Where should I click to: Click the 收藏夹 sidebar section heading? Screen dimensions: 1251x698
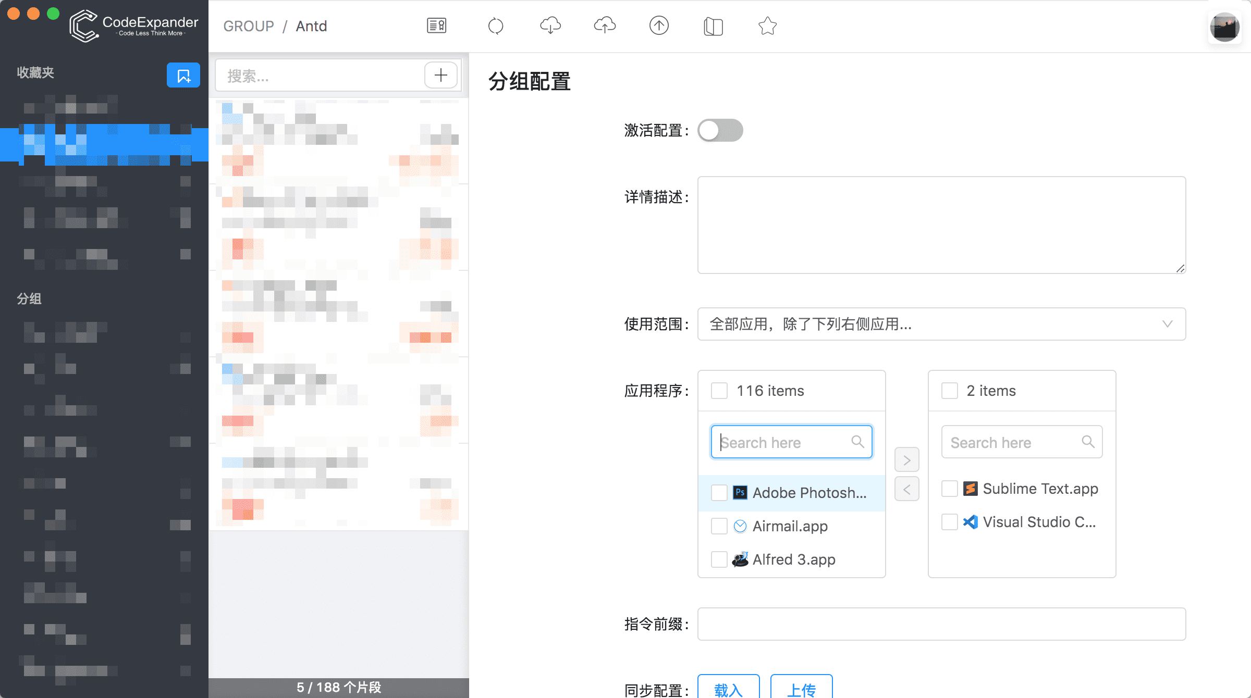[35, 72]
